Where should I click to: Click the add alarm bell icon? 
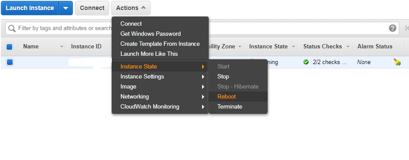pos(397,62)
